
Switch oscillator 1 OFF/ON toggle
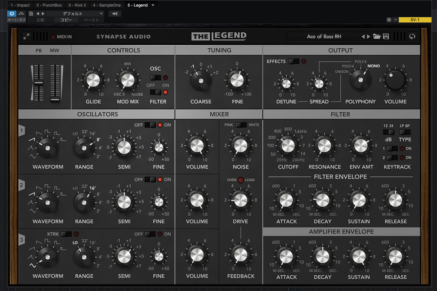[x=150, y=125]
